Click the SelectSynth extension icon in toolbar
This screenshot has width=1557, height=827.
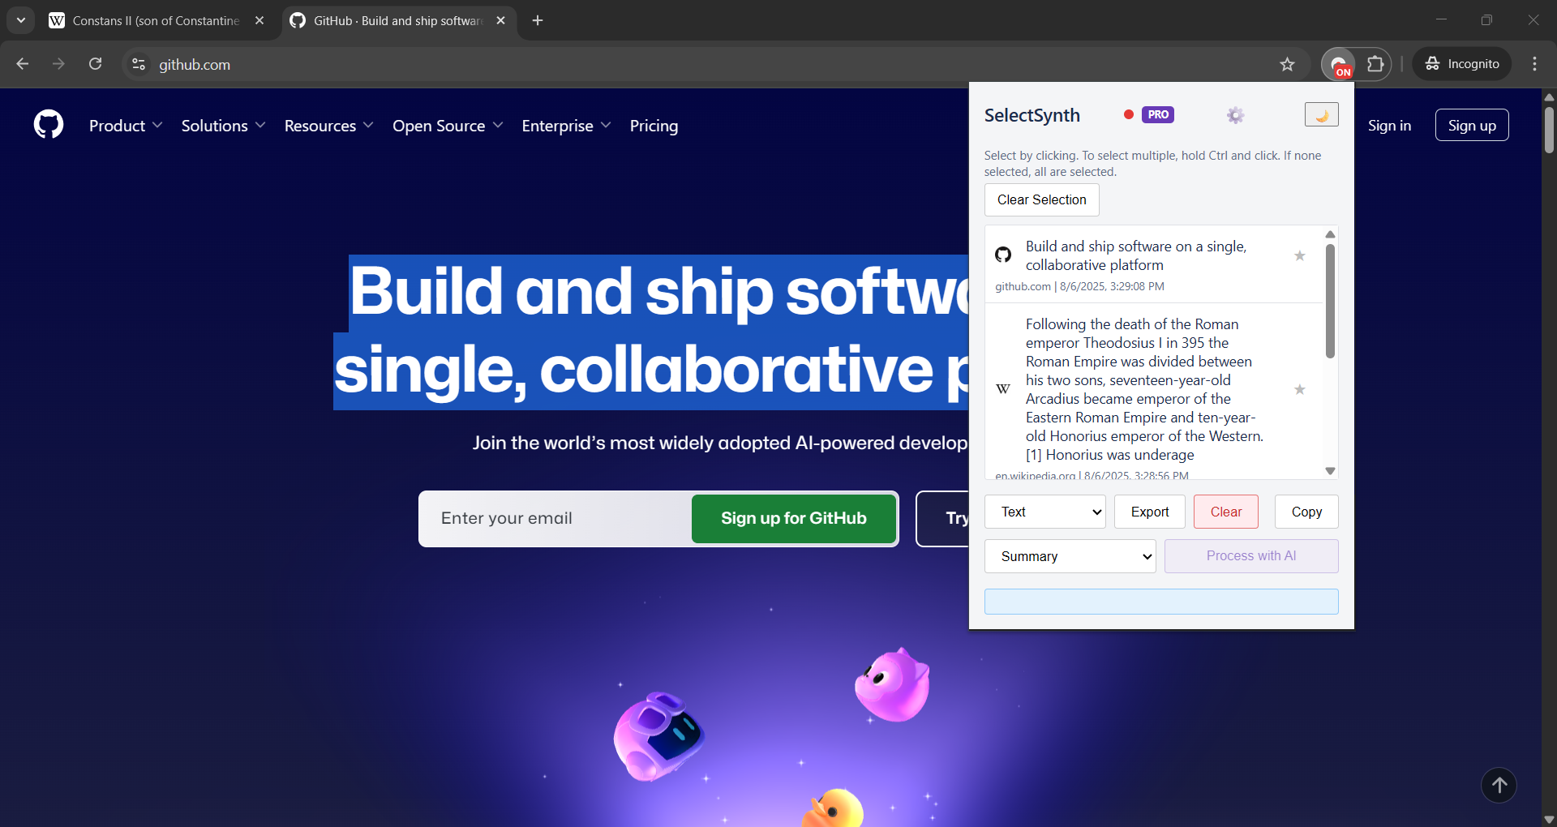[1339, 64]
